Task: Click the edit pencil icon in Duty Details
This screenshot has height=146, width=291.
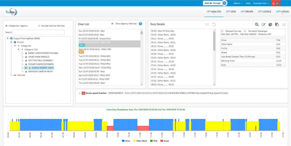Action: (x=263, y=25)
